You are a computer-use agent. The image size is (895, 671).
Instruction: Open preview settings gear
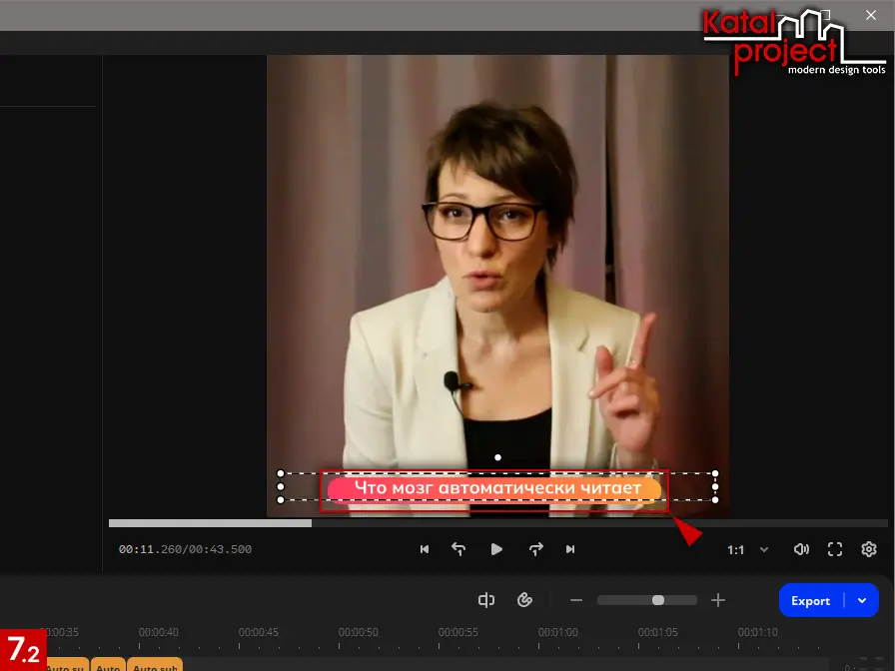(x=869, y=549)
